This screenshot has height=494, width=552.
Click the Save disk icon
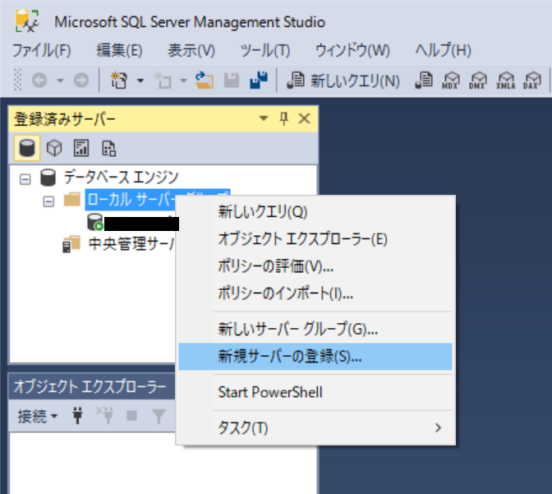(232, 81)
